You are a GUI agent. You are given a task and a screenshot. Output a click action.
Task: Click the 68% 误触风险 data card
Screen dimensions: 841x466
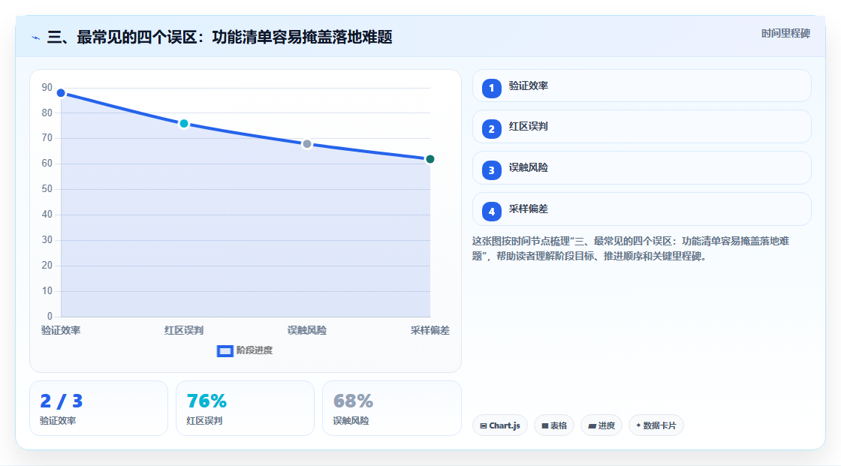pyautogui.click(x=391, y=408)
